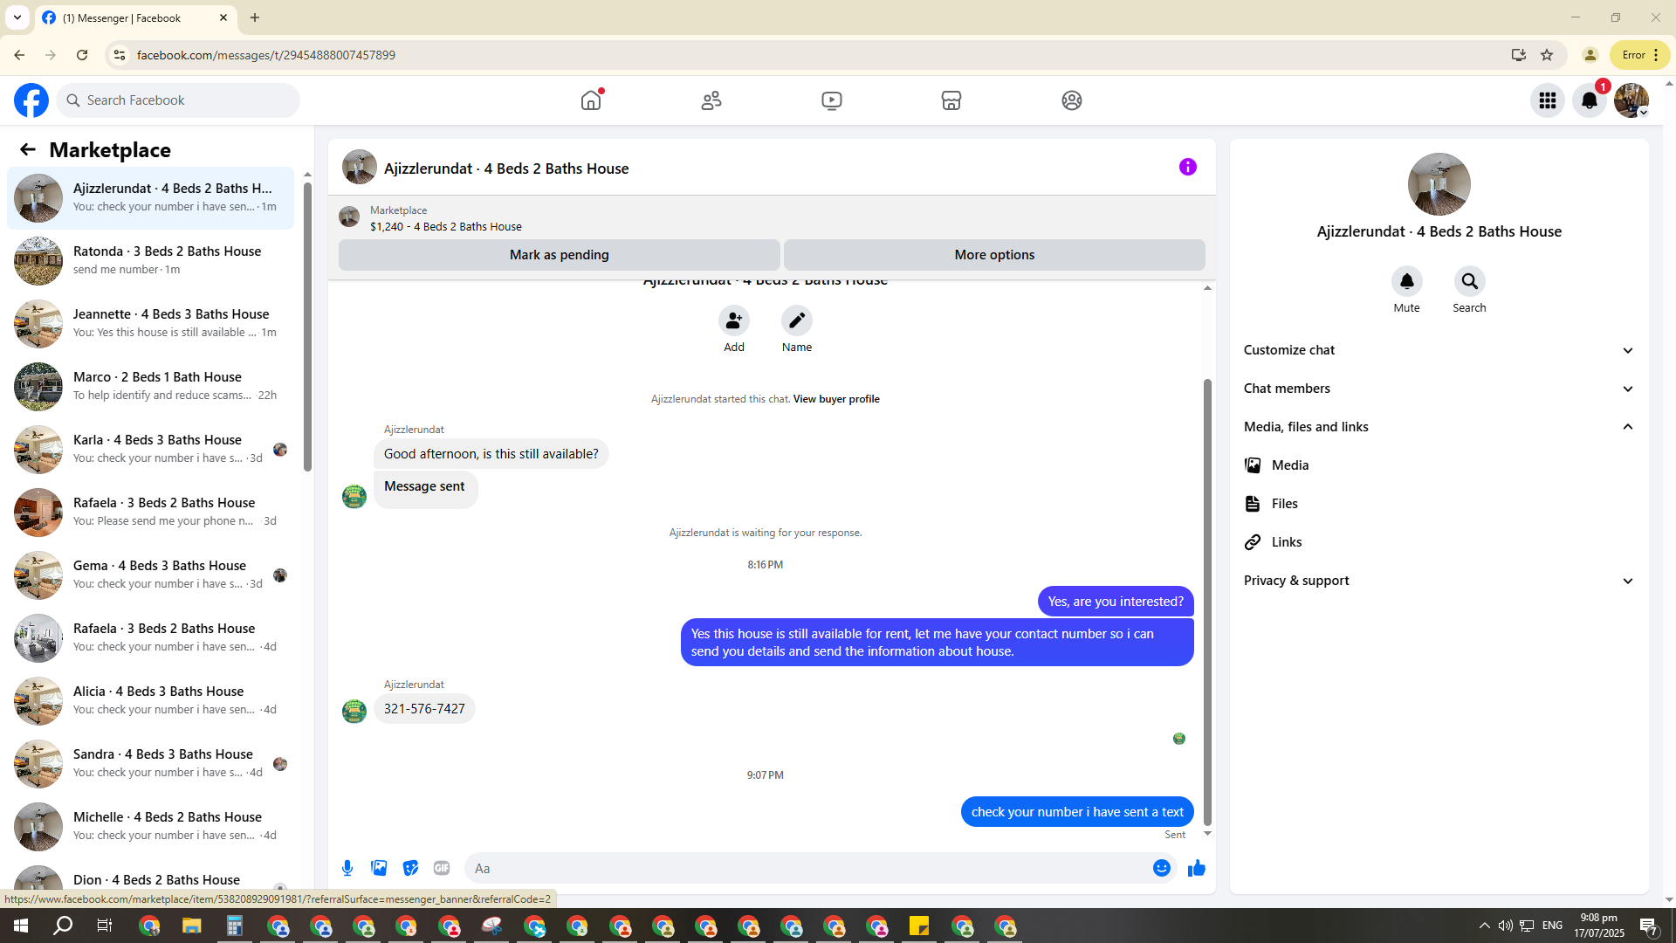View site information icon in address bar
Viewport: 1676px width, 943px height.
coord(120,55)
